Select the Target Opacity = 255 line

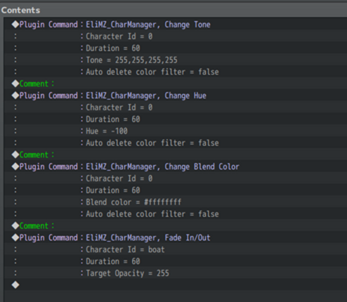176,273
